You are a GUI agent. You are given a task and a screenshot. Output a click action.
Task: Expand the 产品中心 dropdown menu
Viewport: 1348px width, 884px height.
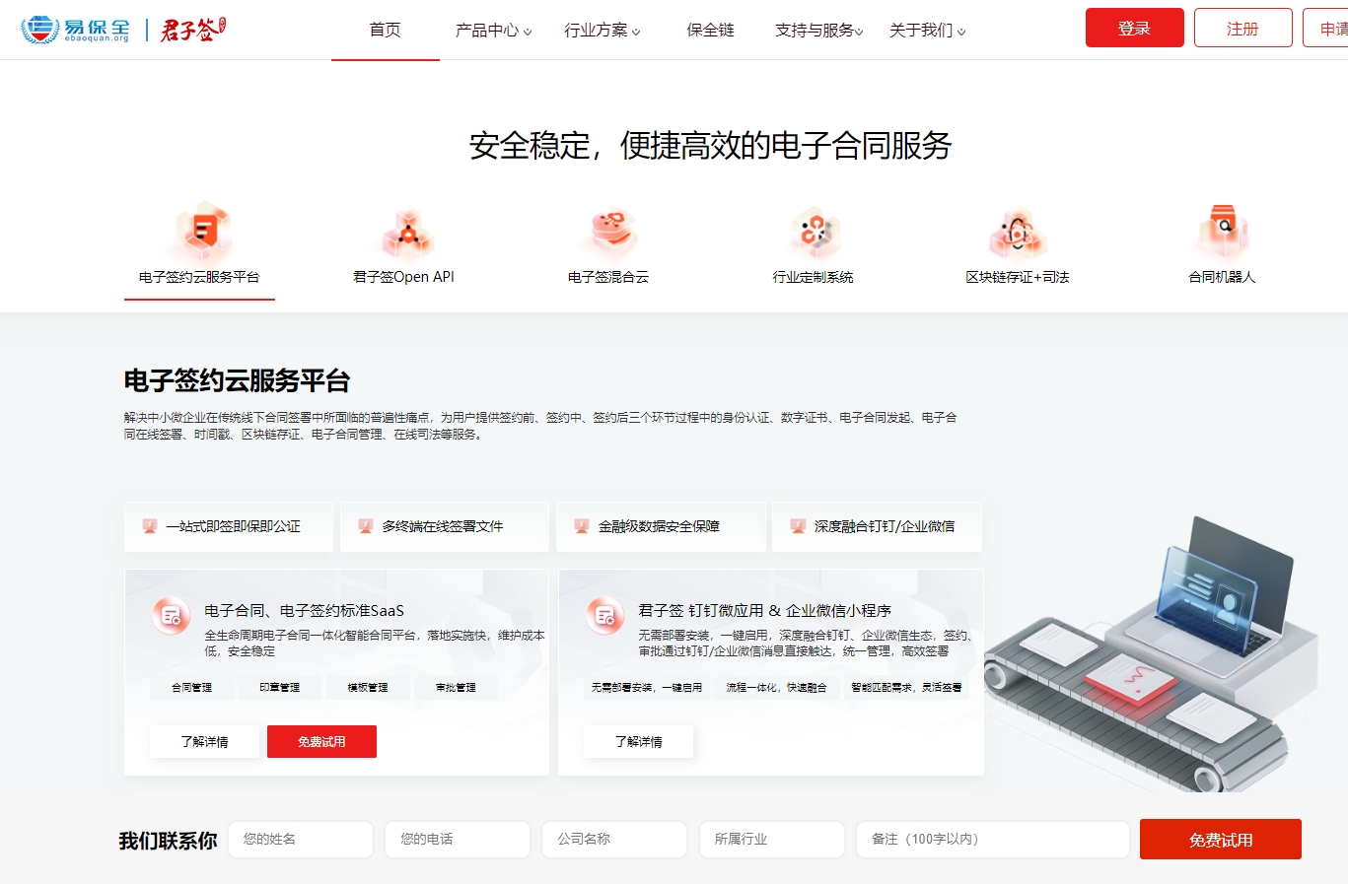pos(492,31)
